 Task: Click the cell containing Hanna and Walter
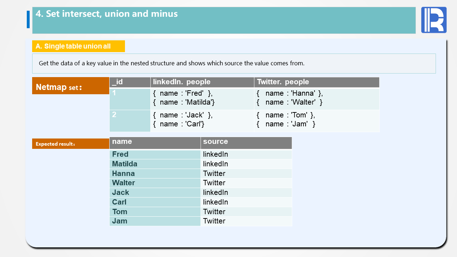pyautogui.click(x=316, y=98)
